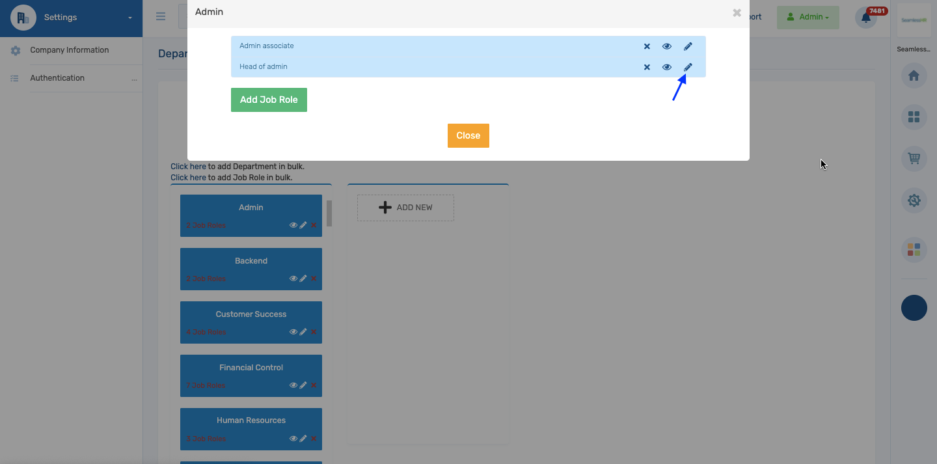The height and width of the screenshot is (464, 937).
Task: Edit the Admin associate job role
Action: click(688, 46)
